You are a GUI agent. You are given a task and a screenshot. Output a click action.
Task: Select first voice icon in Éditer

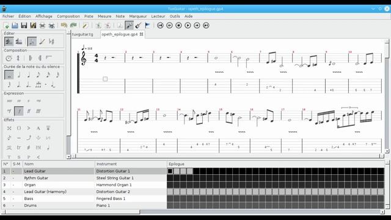click(9, 42)
